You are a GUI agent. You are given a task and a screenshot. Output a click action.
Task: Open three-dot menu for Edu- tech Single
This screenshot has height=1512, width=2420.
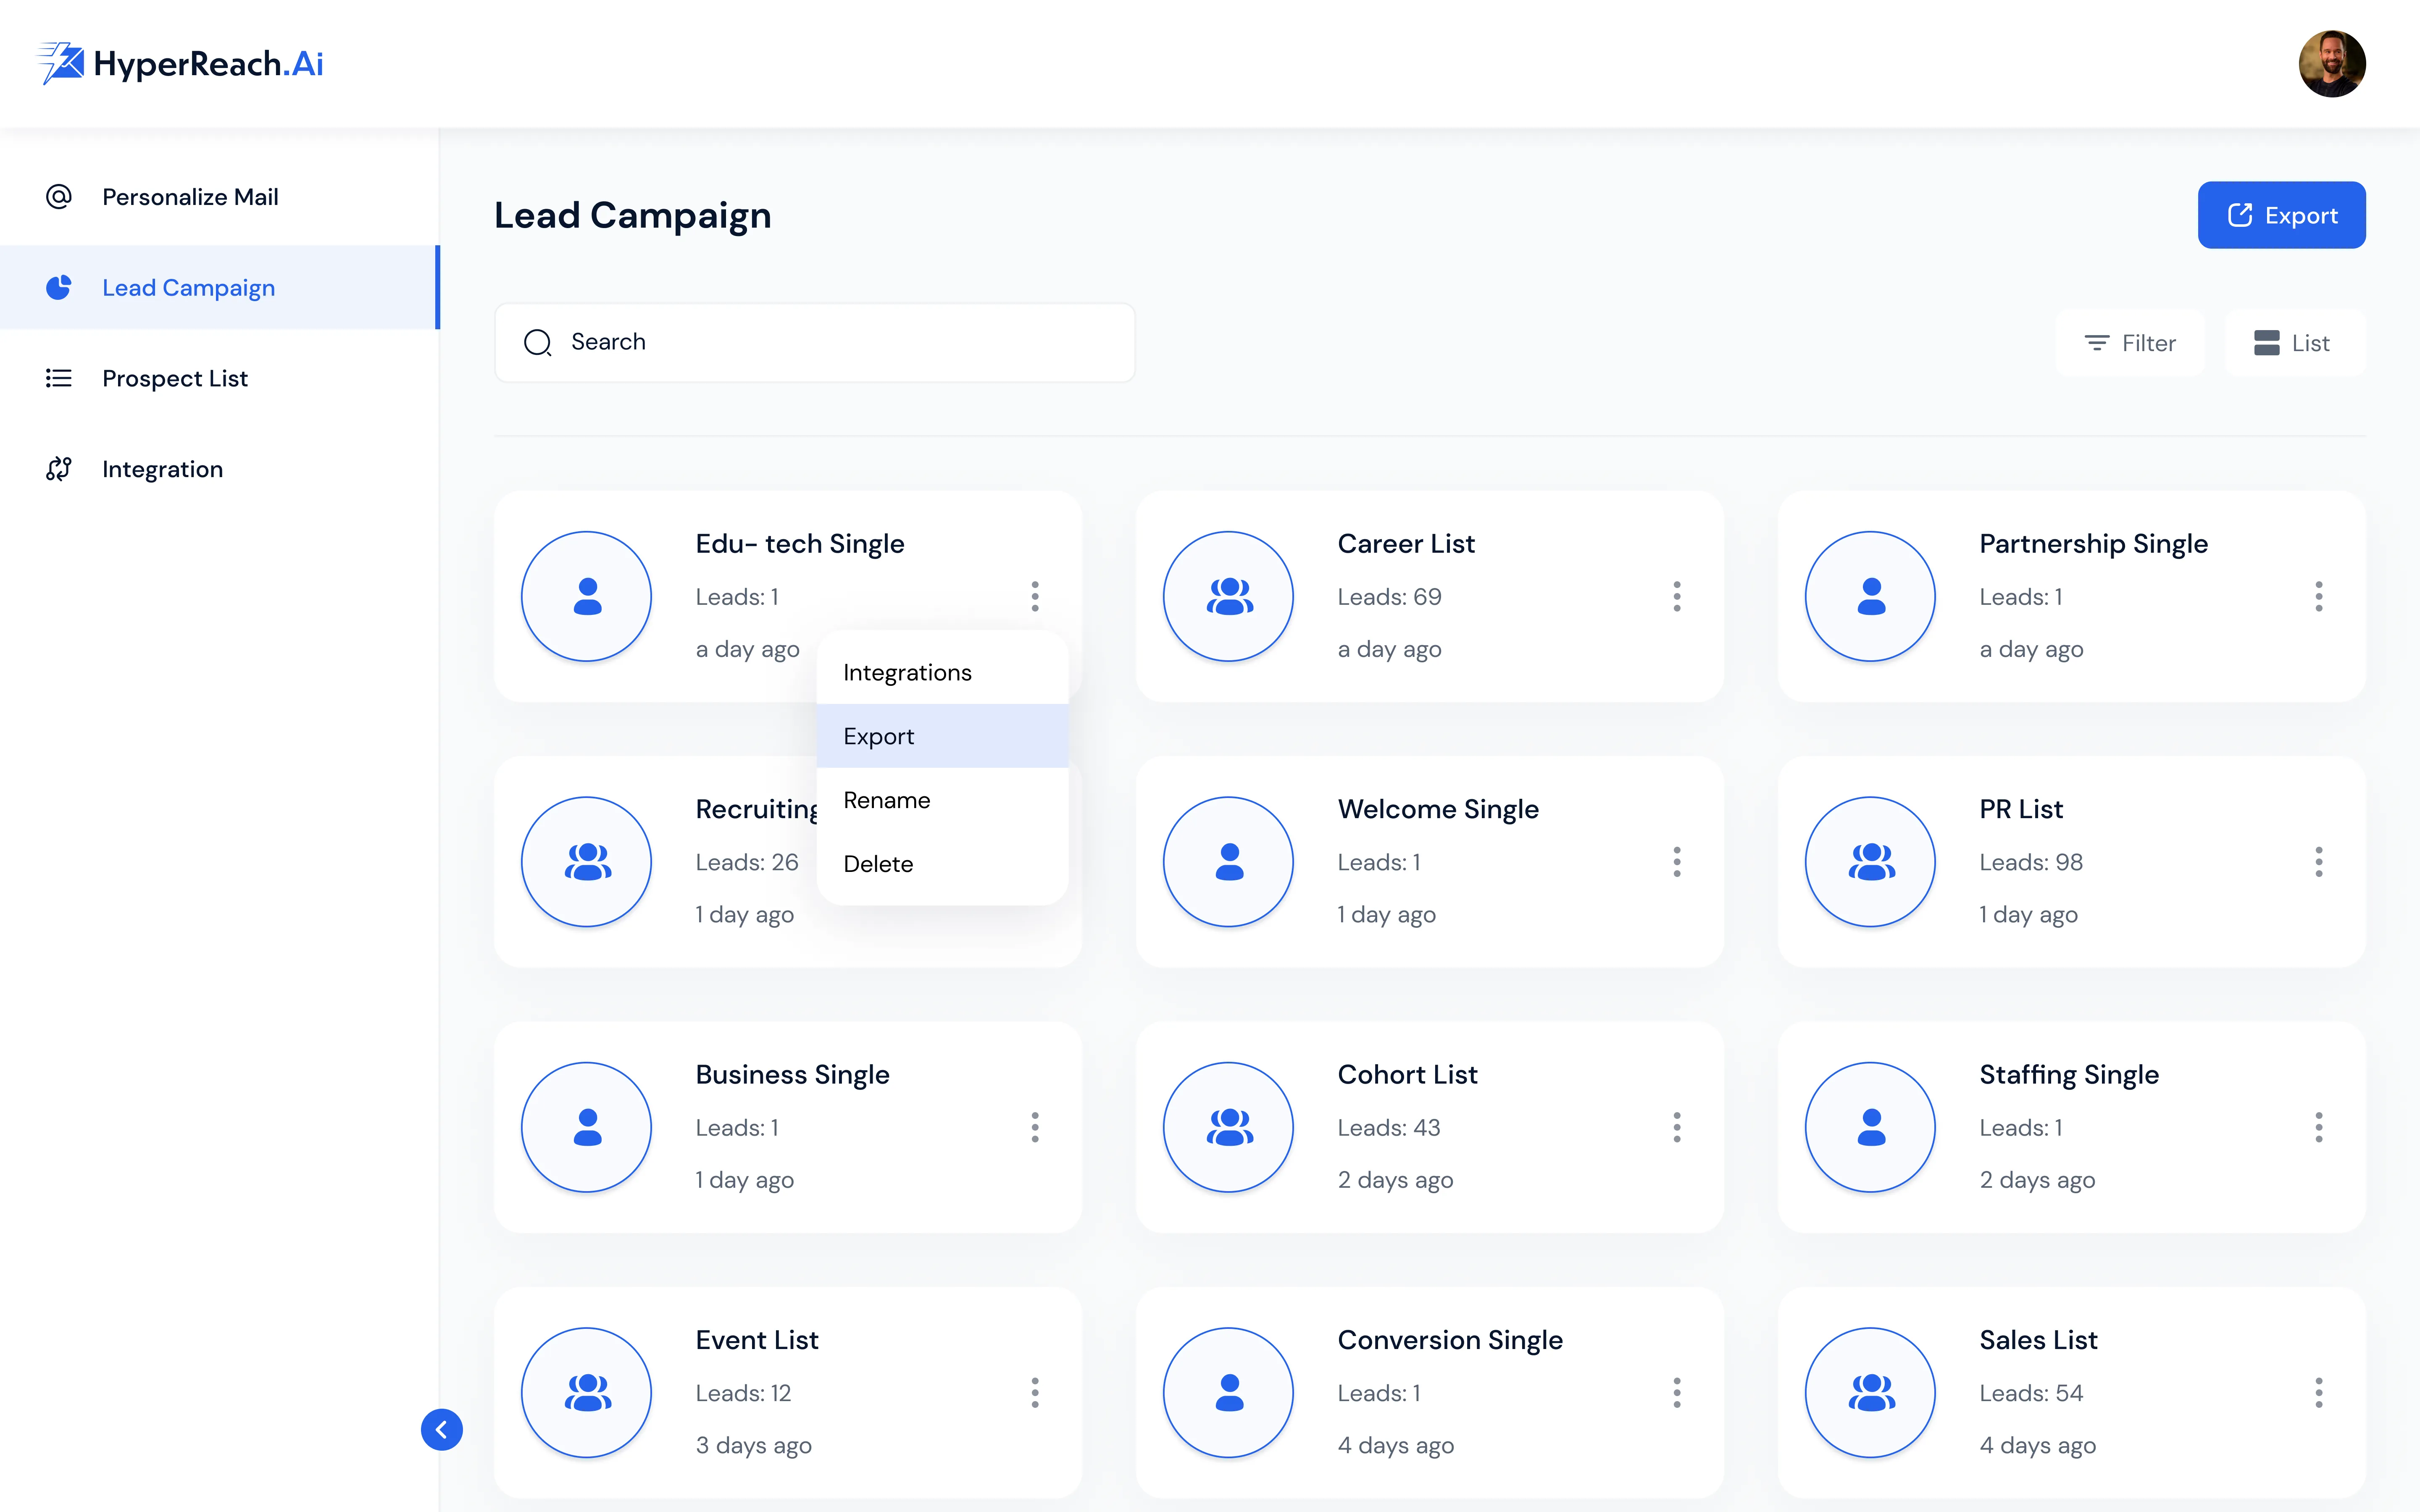(1035, 596)
